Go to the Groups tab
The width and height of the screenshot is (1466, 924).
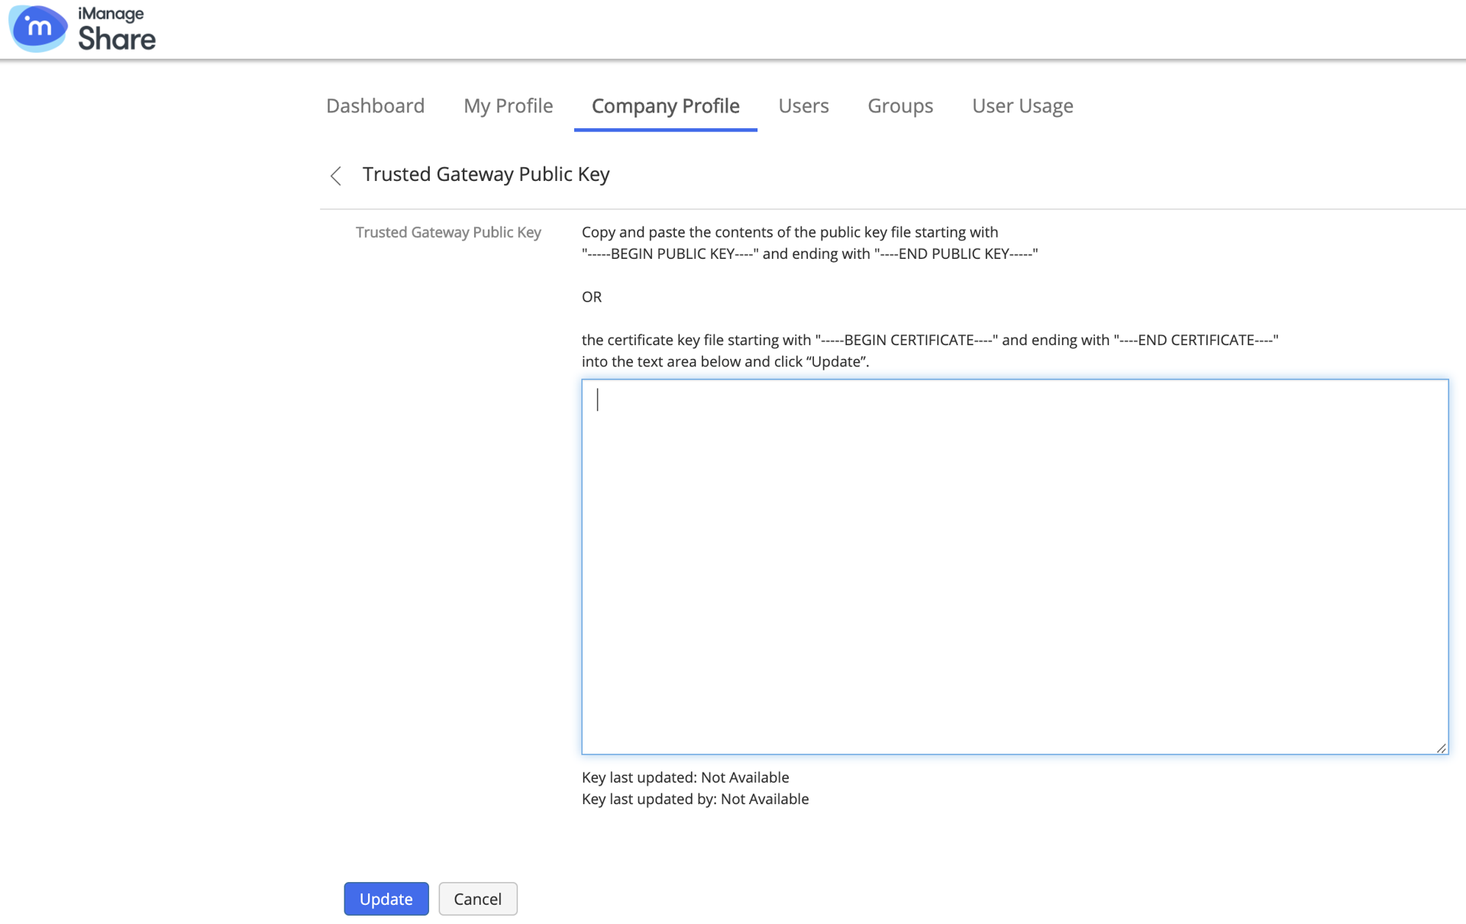click(899, 105)
